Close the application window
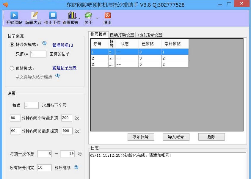This screenshot has width=251, height=179. [x=242, y=4]
